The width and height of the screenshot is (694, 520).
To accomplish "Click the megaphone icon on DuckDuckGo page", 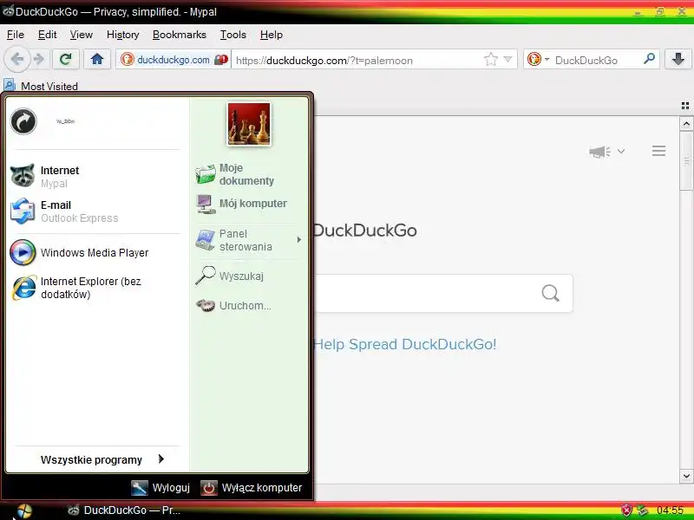I will coord(599,152).
